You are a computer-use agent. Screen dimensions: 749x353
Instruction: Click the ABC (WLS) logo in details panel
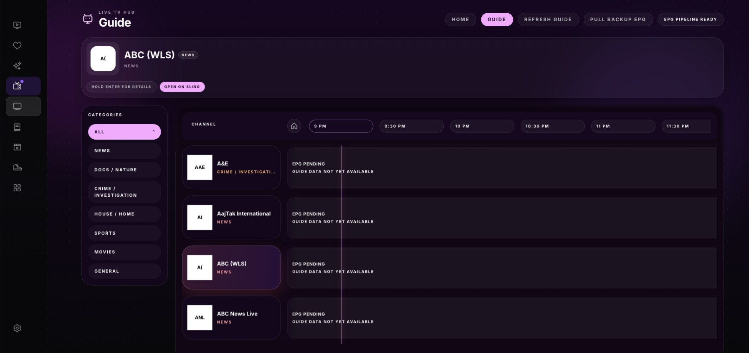click(103, 59)
